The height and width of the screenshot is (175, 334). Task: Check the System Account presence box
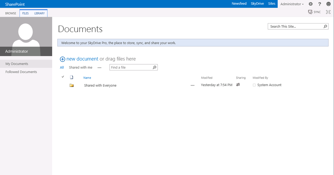click(x=254, y=85)
